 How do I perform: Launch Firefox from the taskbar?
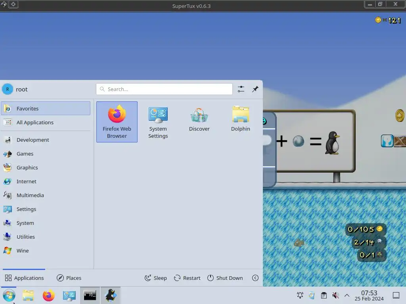pyautogui.click(x=49, y=295)
